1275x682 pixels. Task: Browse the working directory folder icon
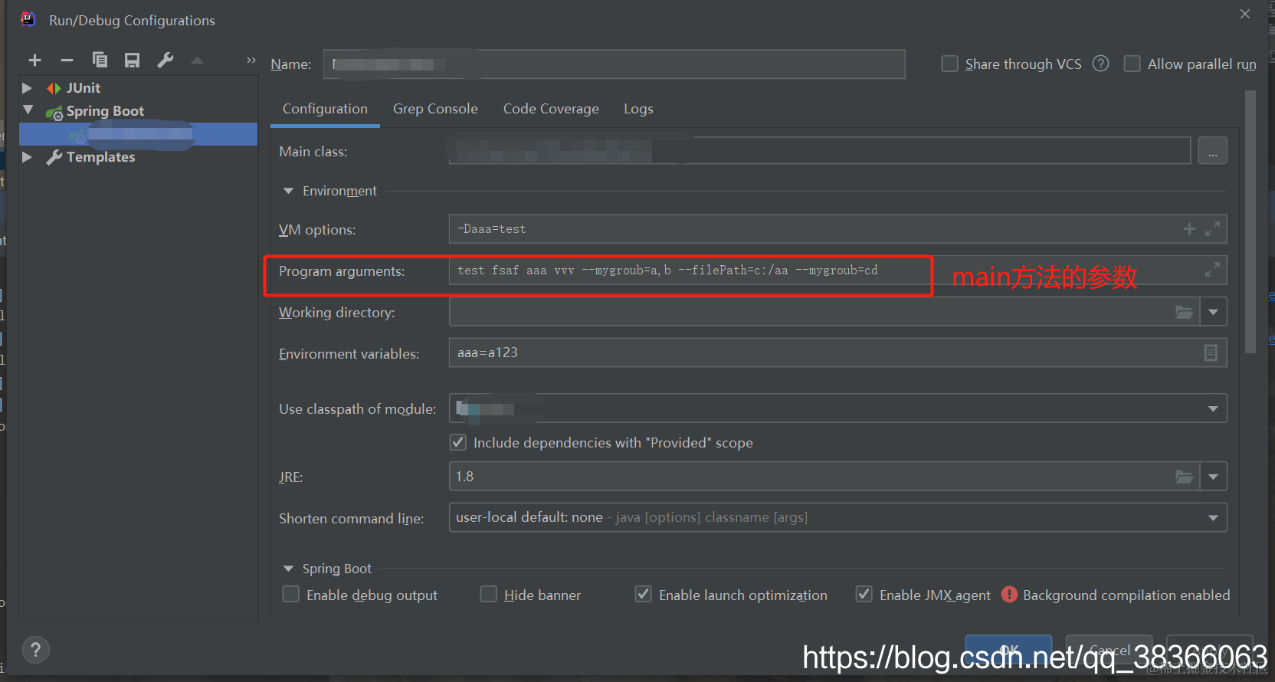point(1185,312)
